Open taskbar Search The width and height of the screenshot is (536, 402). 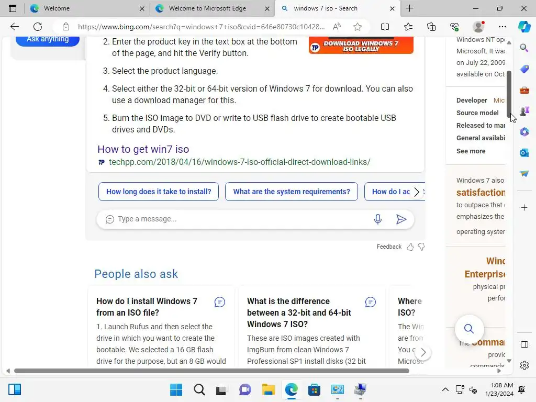[199, 389]
